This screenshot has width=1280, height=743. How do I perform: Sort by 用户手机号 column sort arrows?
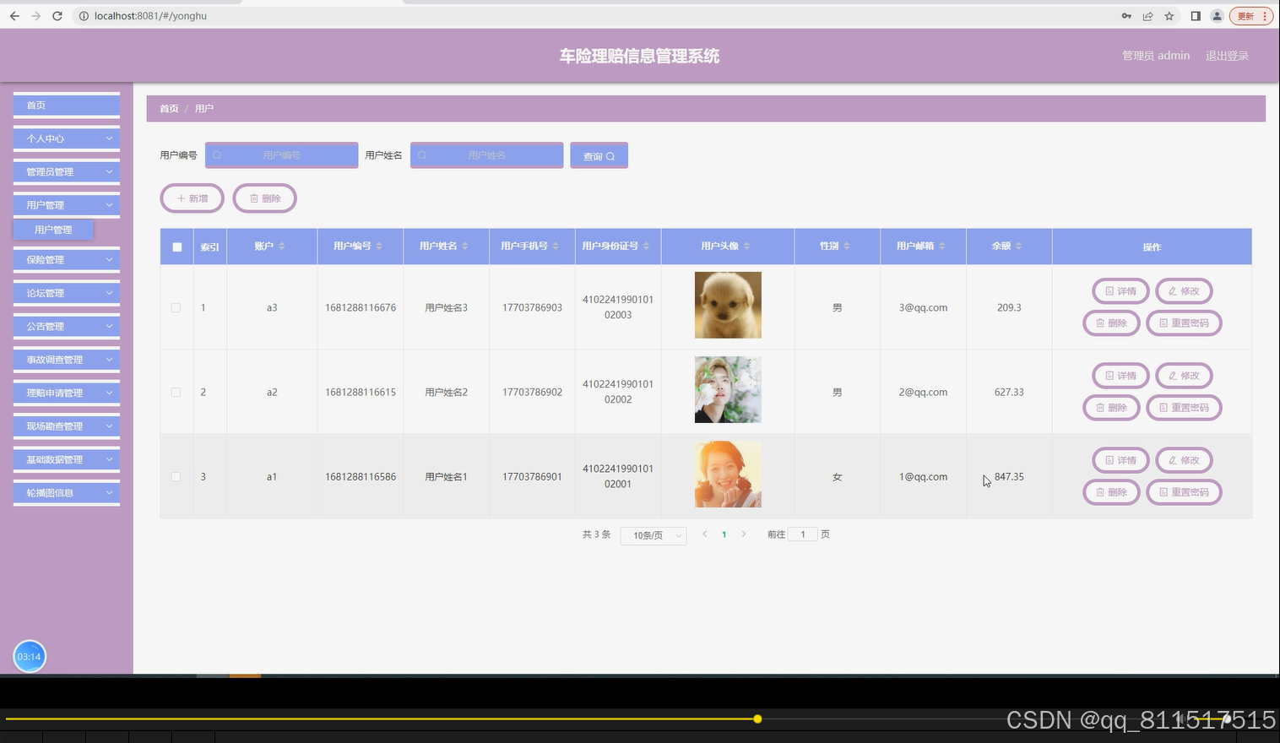tap(556, 246)
